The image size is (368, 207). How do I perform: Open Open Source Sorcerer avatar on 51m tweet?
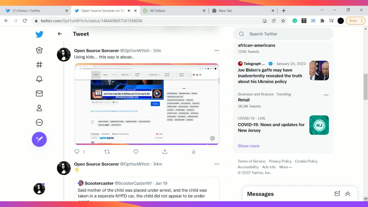coord(64,55)
